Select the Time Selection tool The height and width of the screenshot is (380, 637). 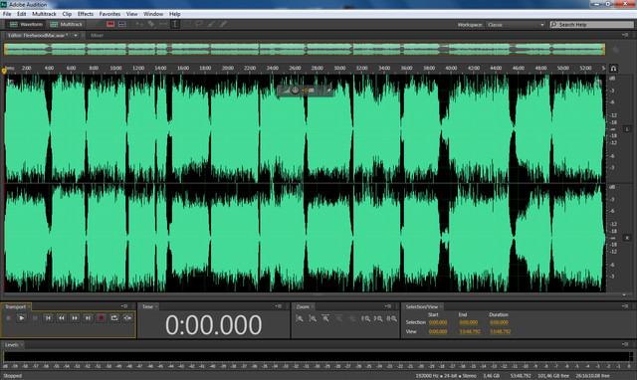[x=175, y=24]
